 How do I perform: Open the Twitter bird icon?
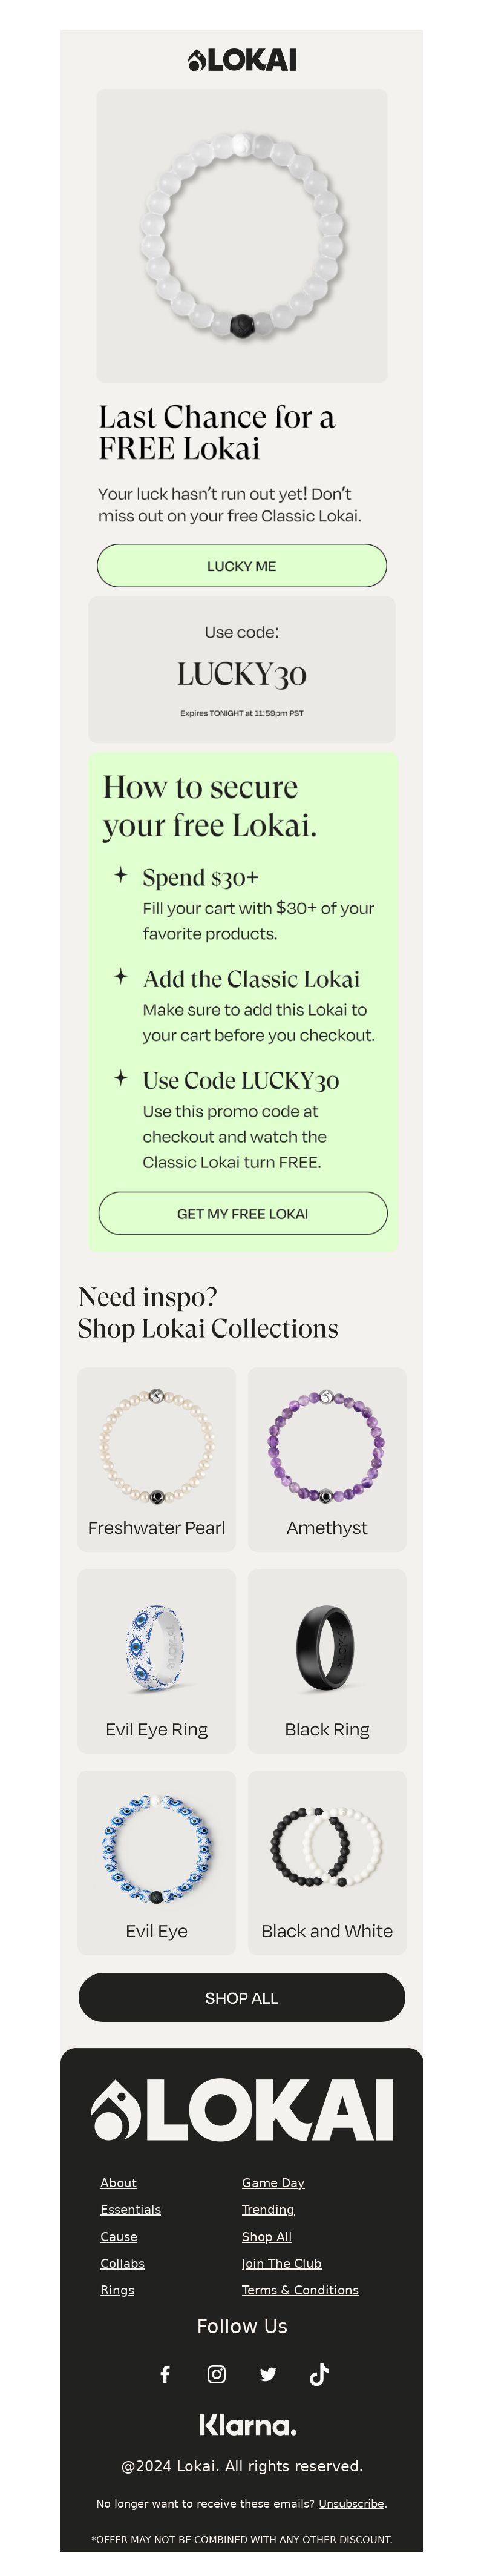(268, 2374)
